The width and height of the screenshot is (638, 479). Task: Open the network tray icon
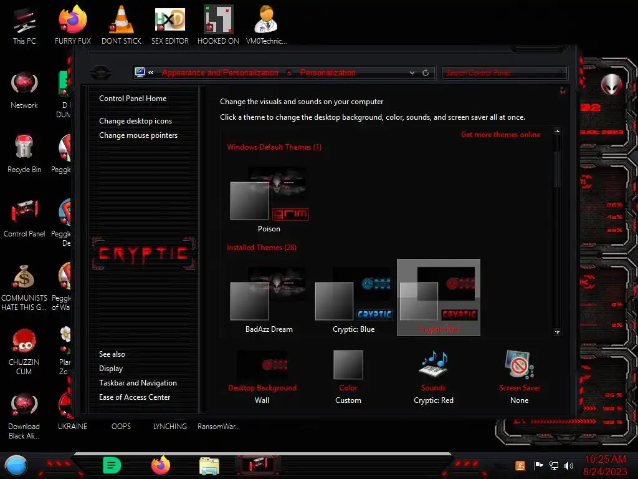[554, 465]
